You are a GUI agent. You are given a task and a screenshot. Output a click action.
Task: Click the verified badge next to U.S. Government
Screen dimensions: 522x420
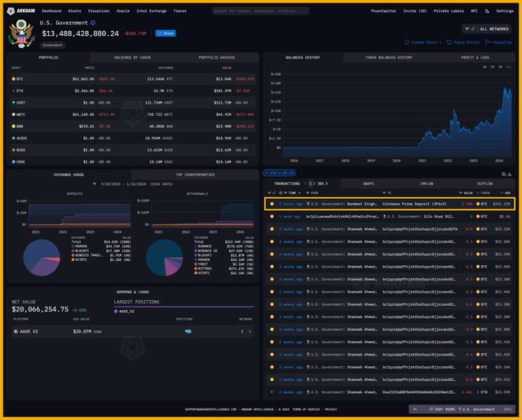[92, 23]
